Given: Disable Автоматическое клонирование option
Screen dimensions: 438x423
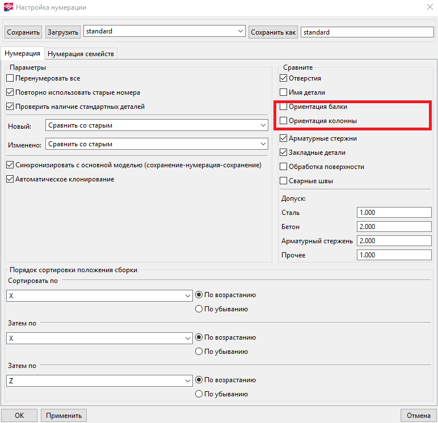Looking at the screenshot, I should click(x=10, y=179).
